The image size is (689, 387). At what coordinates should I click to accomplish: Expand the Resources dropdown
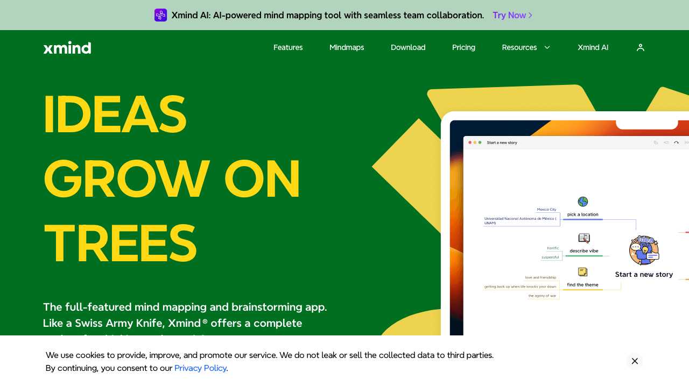tap(526, 47)
